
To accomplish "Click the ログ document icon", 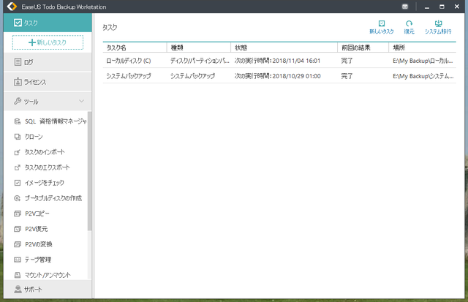I will tap(18, 61).
